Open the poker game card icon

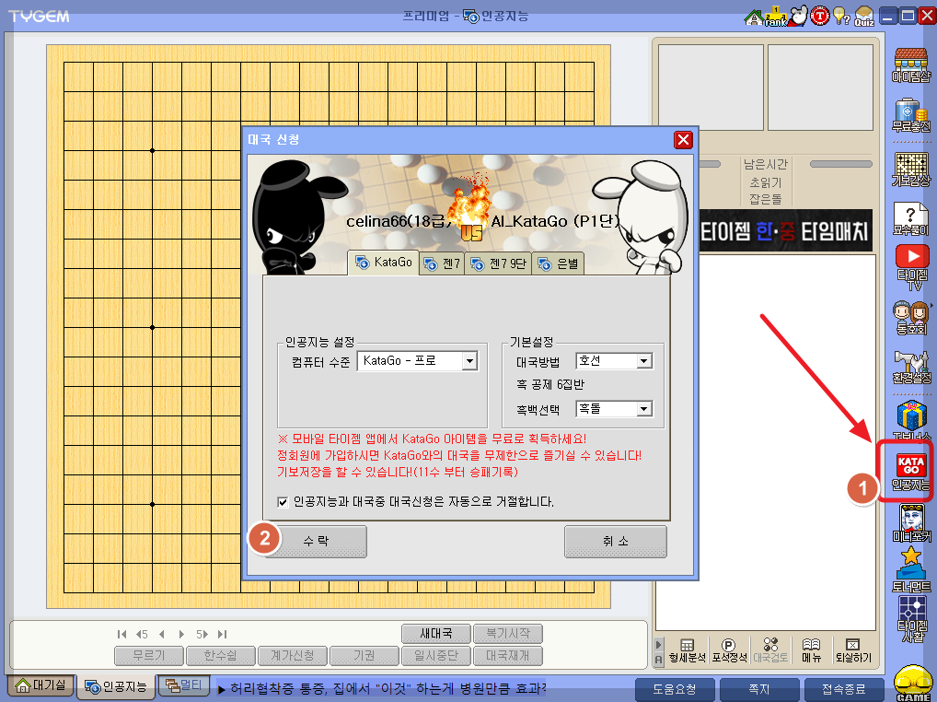(x=910, y=524)
